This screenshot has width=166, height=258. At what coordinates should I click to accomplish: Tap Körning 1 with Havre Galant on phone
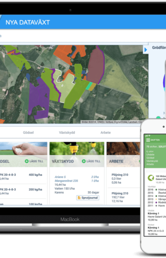pyautogui.click(x=157, y=217)
